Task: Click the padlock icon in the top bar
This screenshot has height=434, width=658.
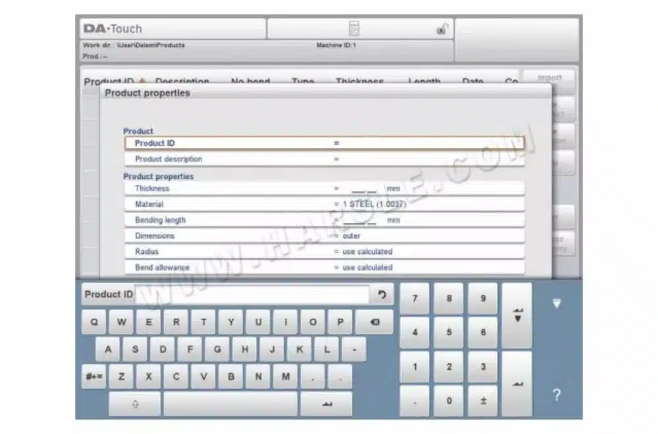Action: [442, 29]
